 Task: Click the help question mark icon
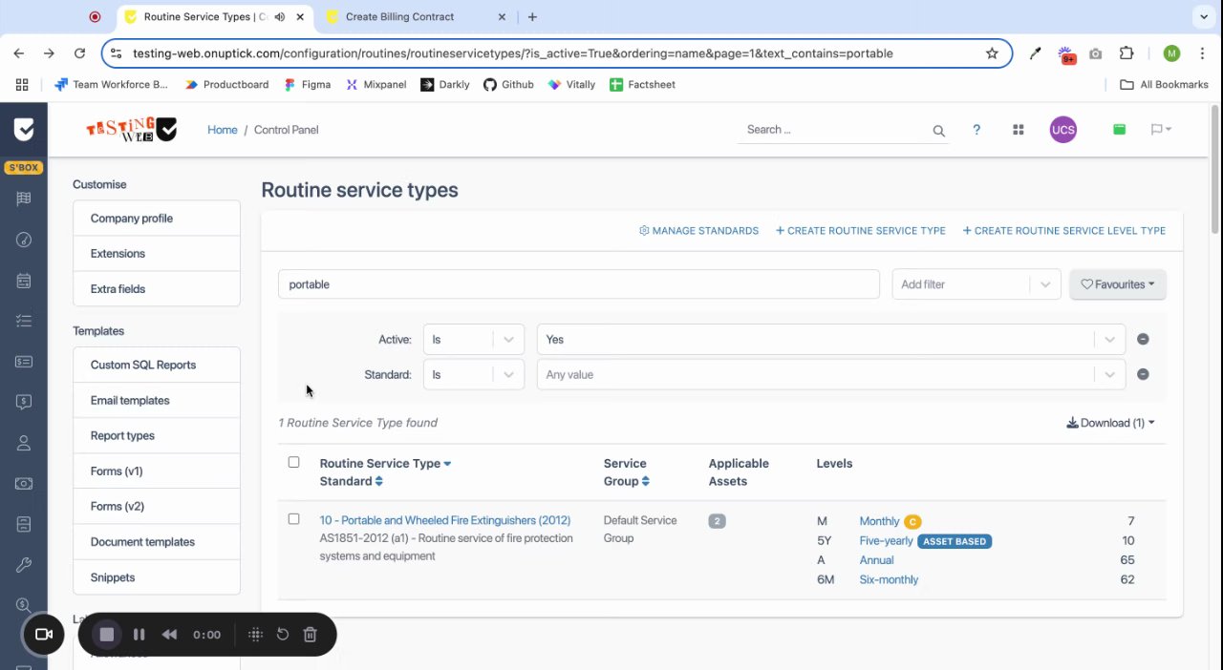pyautogui.click(x=976, y=130)
